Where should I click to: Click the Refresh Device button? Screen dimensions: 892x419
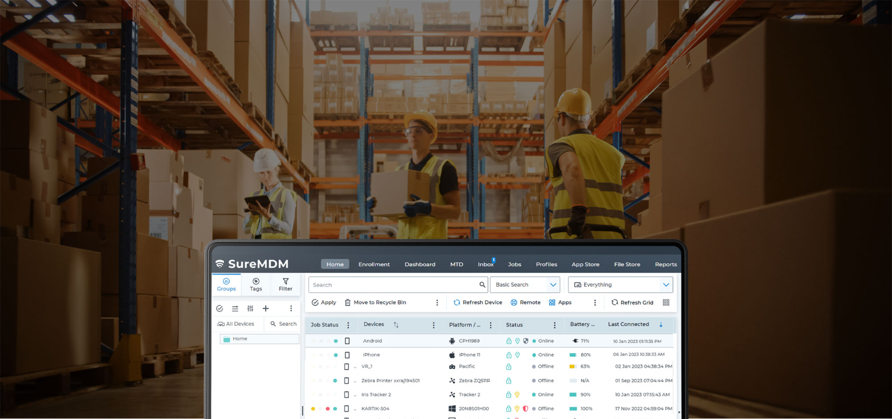click(478, 303)
